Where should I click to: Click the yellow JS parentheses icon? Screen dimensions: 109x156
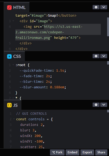click(x=9, y=105)
